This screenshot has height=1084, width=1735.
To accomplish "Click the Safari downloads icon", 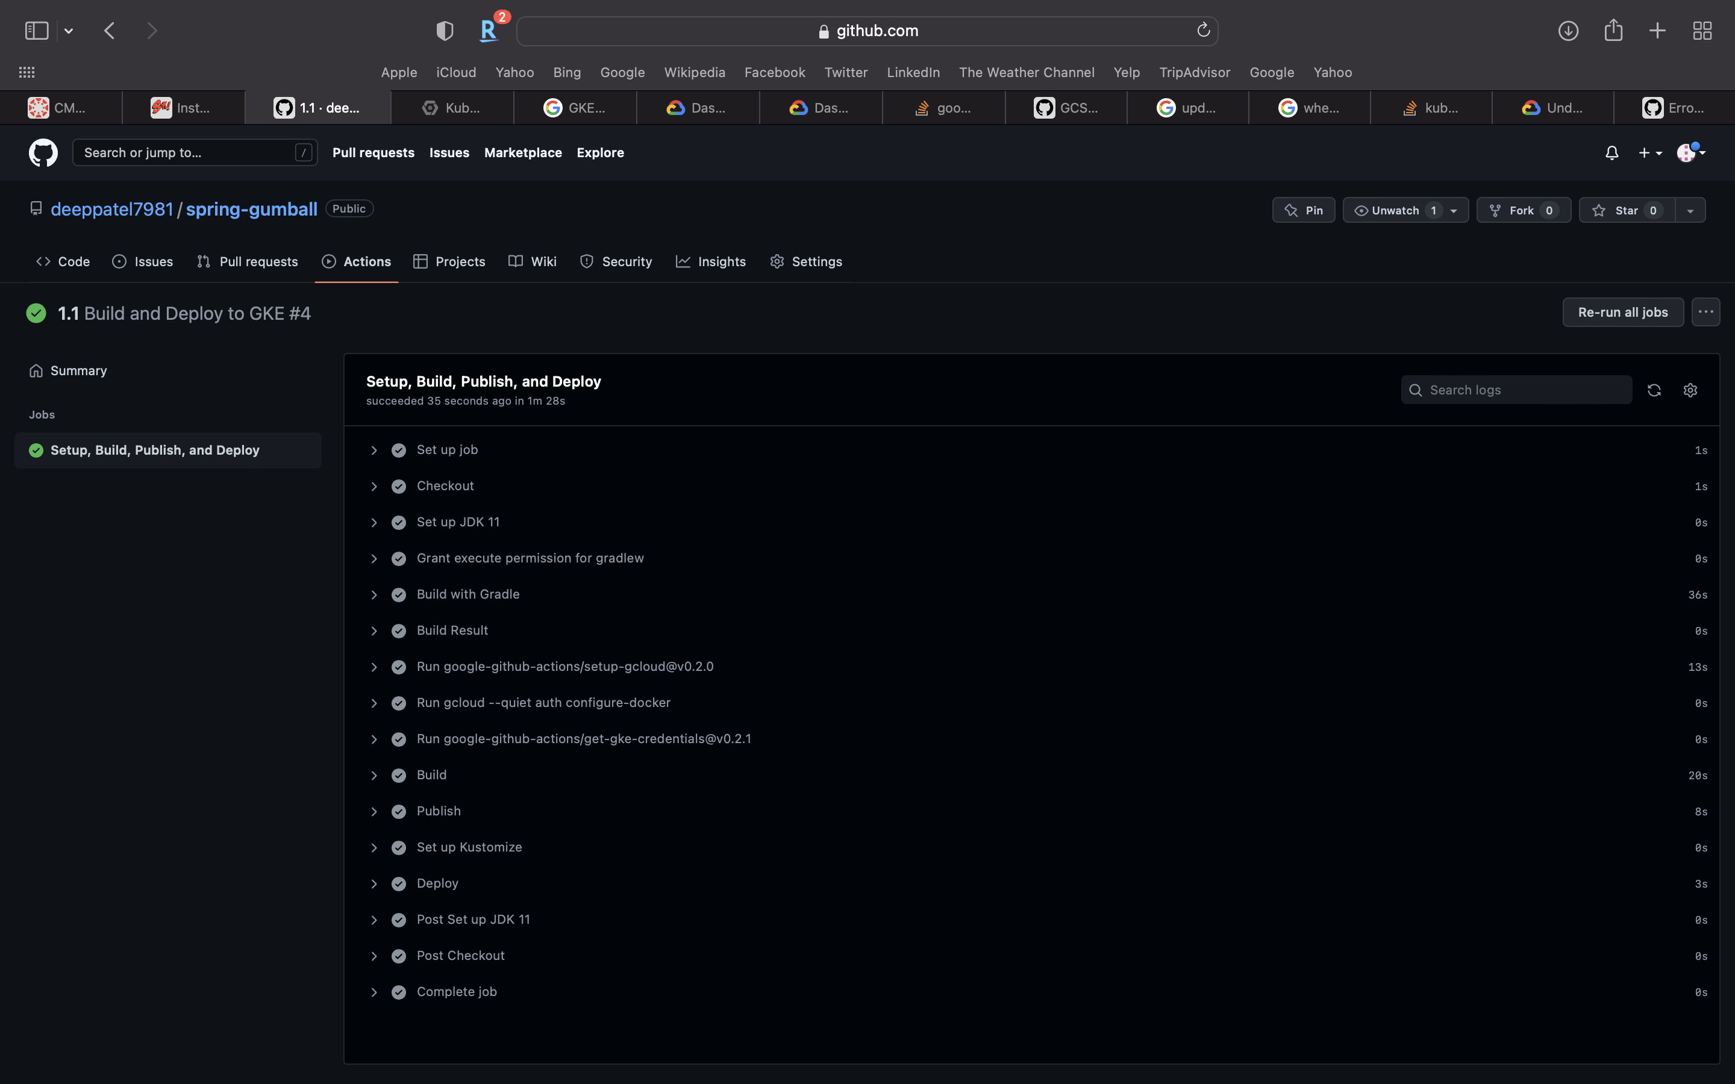I will point(1568,31).
